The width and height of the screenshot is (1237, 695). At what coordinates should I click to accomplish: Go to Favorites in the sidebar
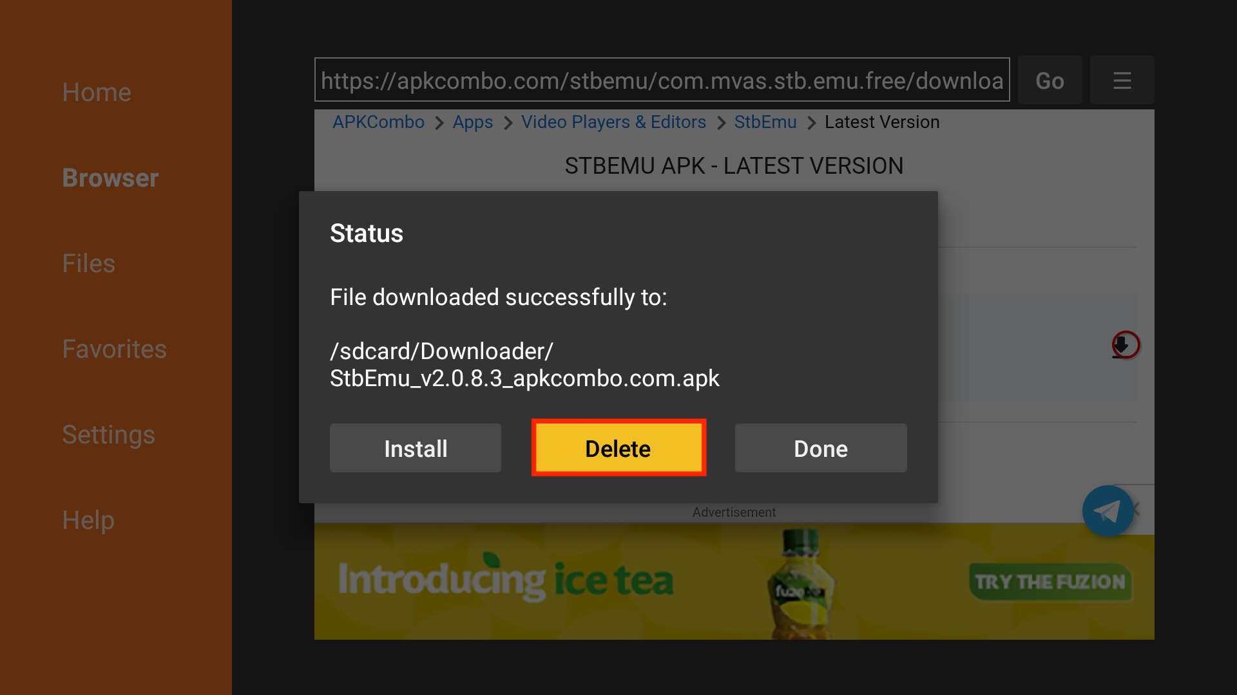(x=114, y=349)
